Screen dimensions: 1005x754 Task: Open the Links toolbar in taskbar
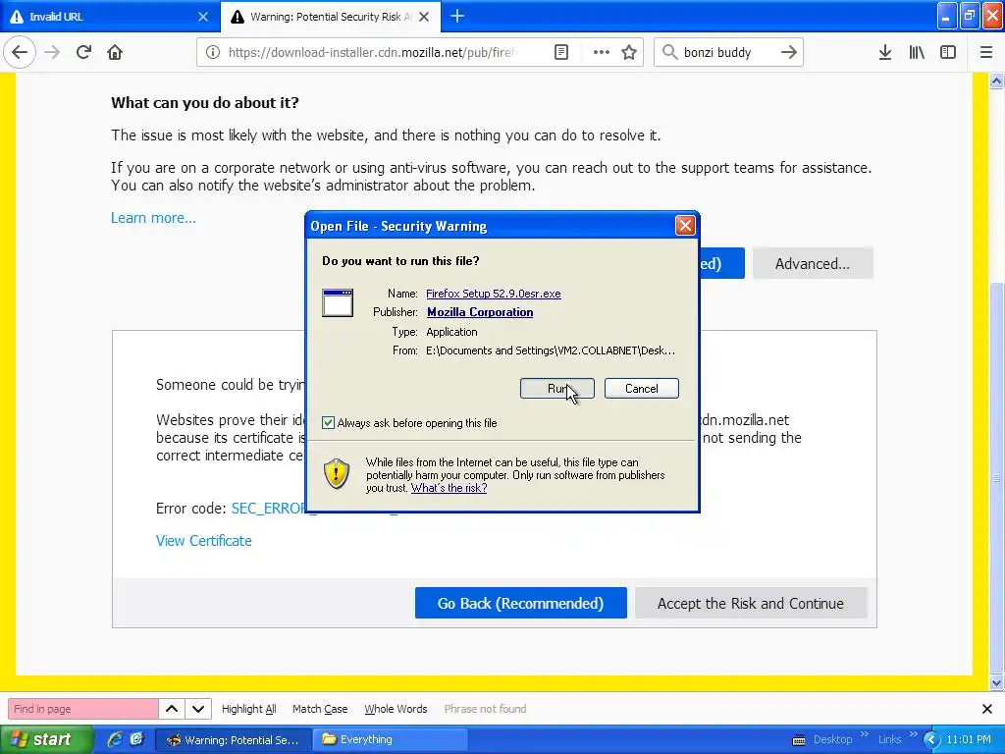click(x=889, y=739)
